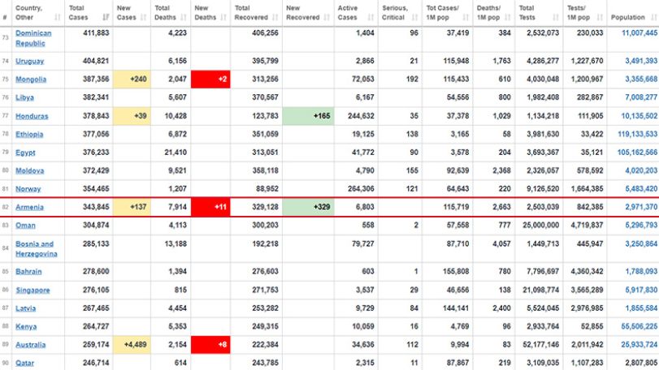The width and height of the screenshot is (659, 370).
Task: Sort by Serious, Critical arrow icon
Action: pyautogui.click(x=414, y=17)
